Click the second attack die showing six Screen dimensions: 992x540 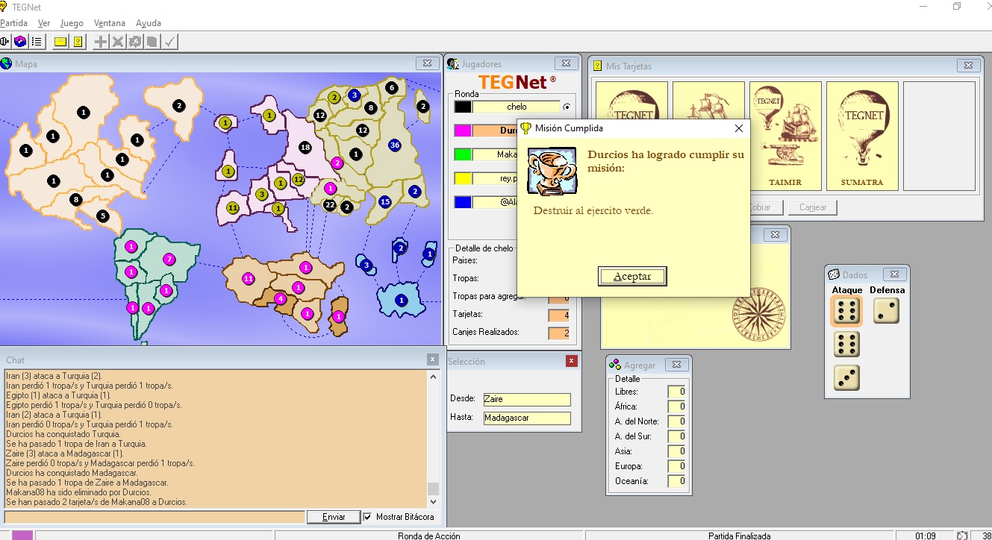[x=846, y=345]
